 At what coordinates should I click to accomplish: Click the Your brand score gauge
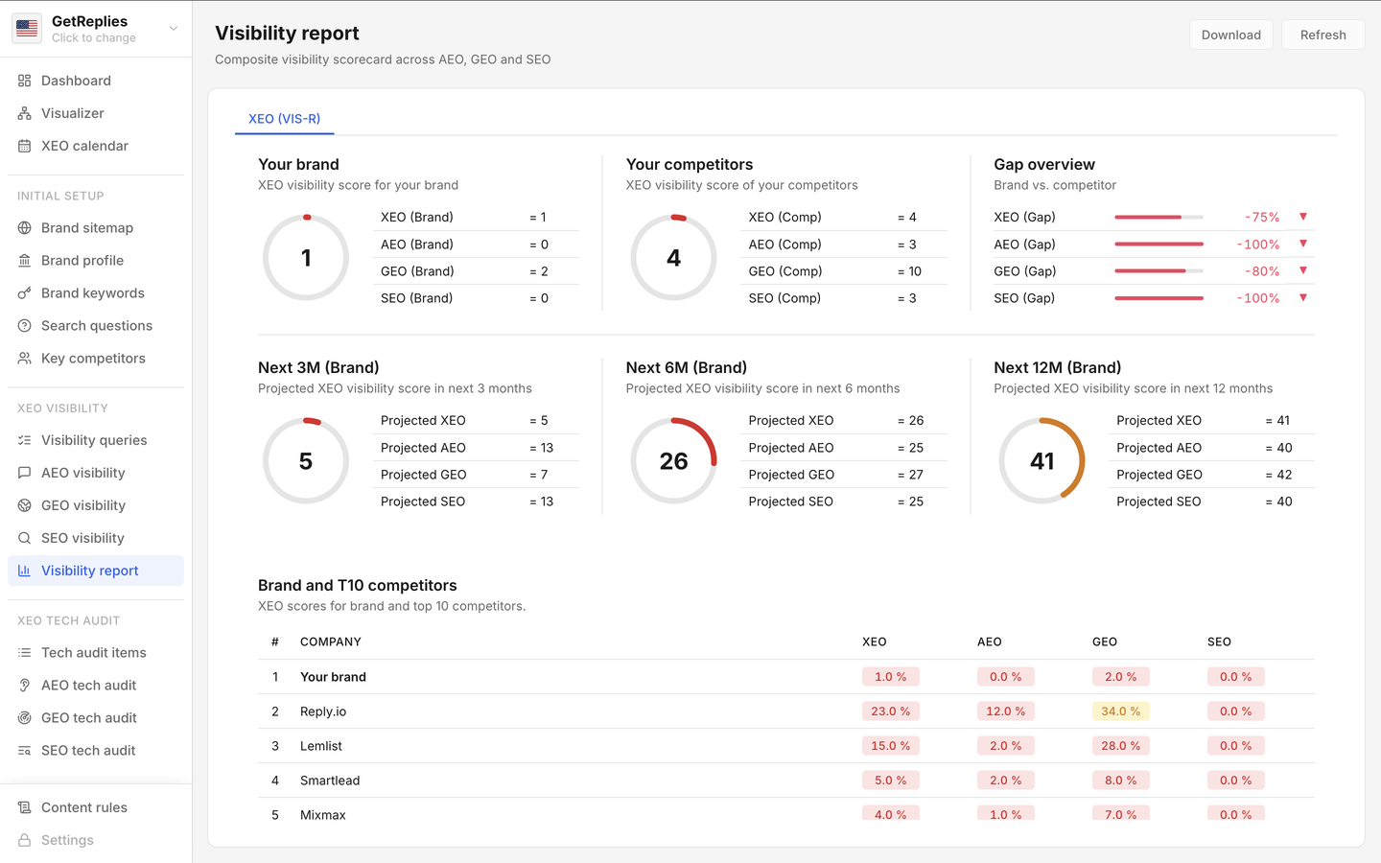click(306, 258)
